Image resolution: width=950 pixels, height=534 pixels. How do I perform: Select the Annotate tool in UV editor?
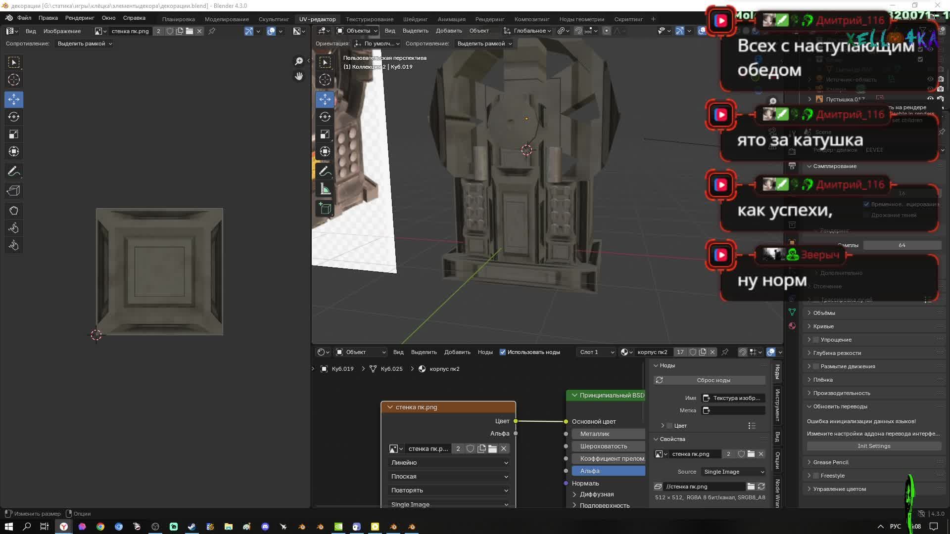point(14,172)
